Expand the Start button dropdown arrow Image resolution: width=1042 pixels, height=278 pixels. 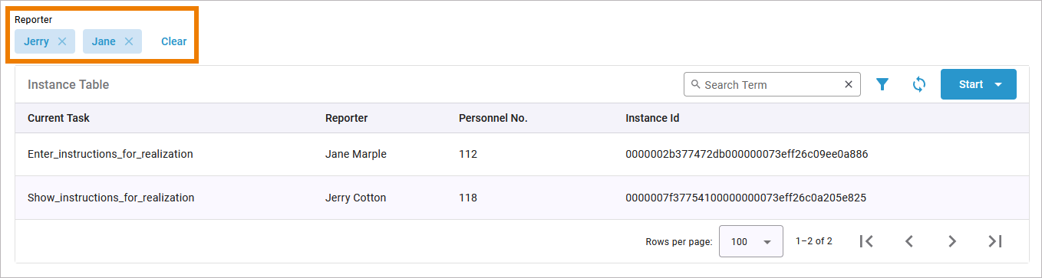click(998, 84)
